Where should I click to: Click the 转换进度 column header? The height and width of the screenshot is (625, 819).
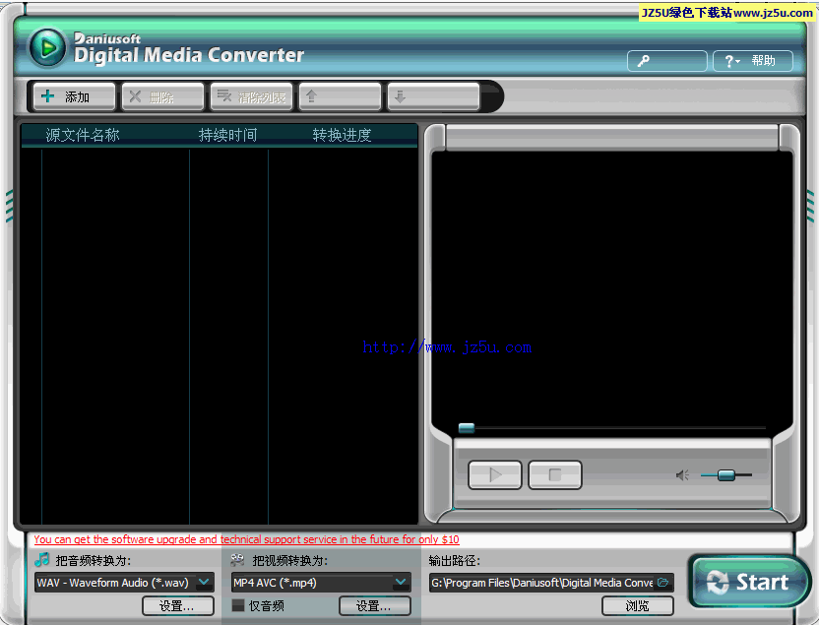tap(342, 135)
